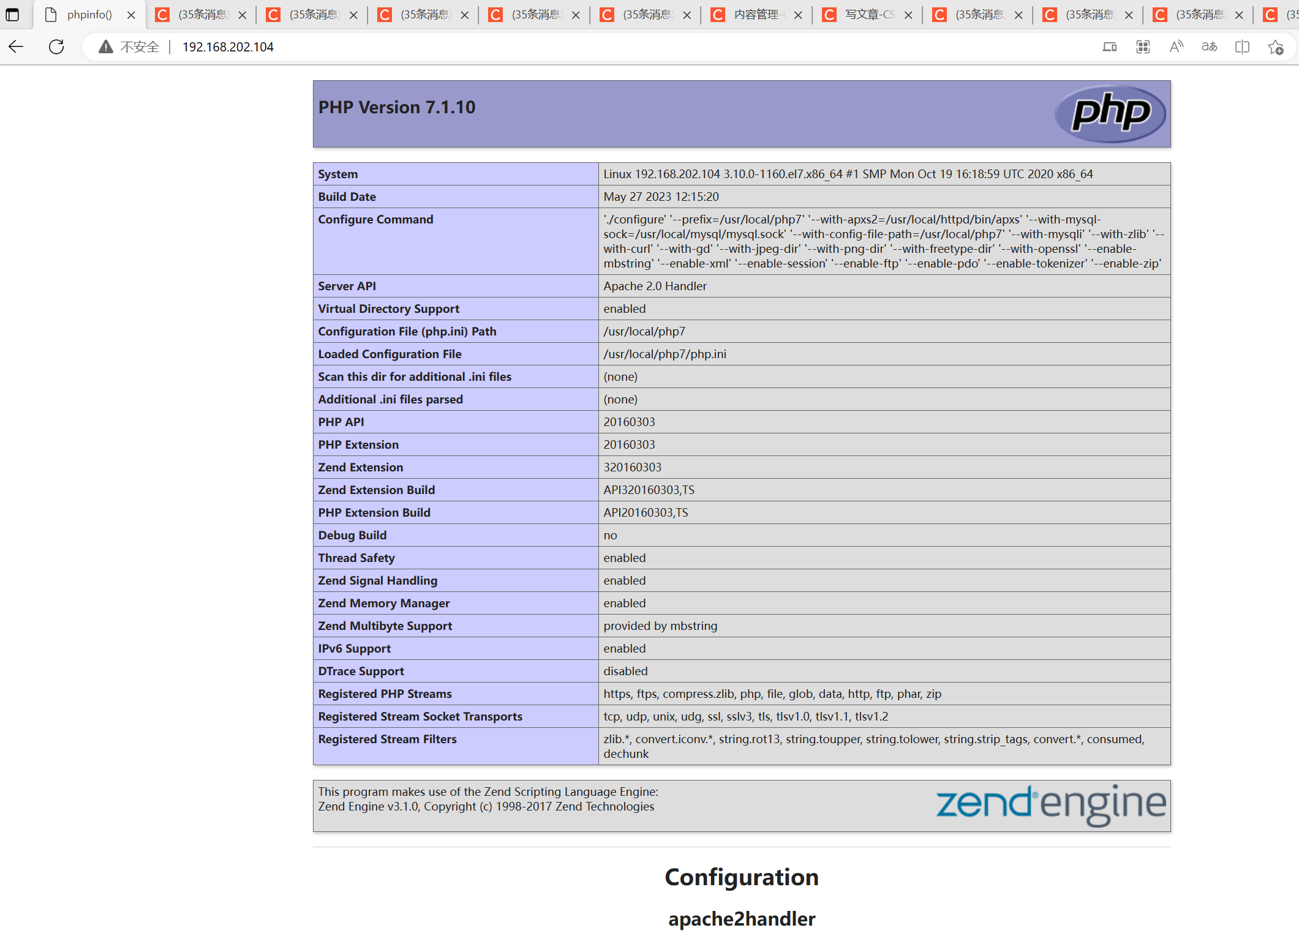
Task: Click the ./configure command value text
Action: pyautogui.click(x=884, y=241)
